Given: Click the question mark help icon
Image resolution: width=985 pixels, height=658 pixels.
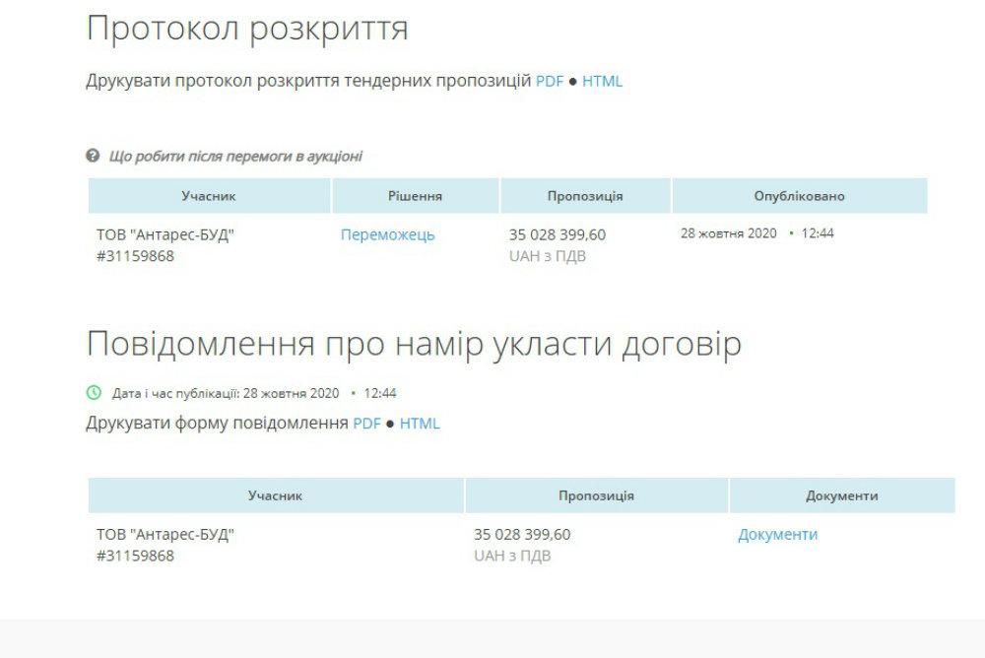Looking at the screenshot, I should click(x=93, y=156).
